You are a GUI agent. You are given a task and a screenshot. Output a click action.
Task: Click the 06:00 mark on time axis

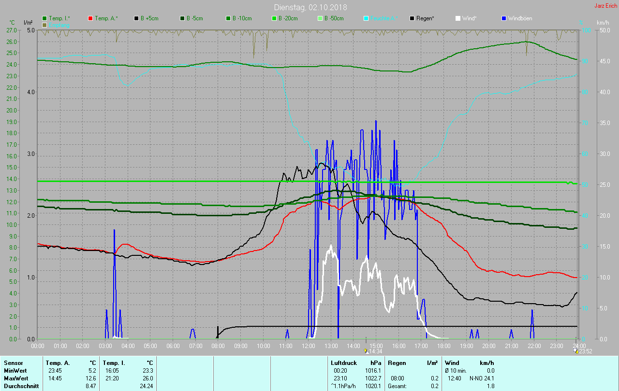pyautogui.click(x=173, y=346)
